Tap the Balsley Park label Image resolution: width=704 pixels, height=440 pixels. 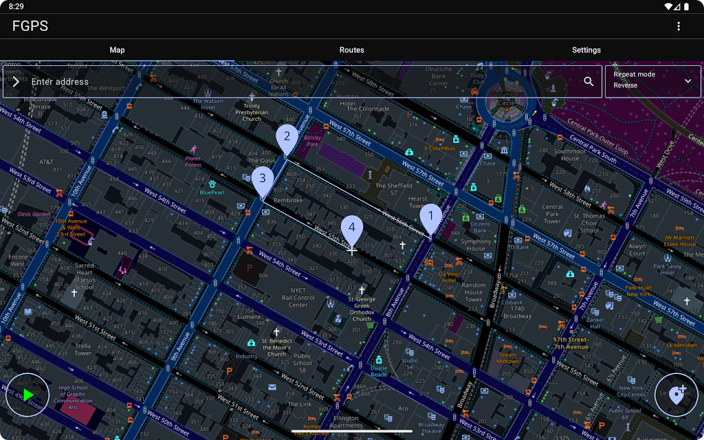click(312, 141)
